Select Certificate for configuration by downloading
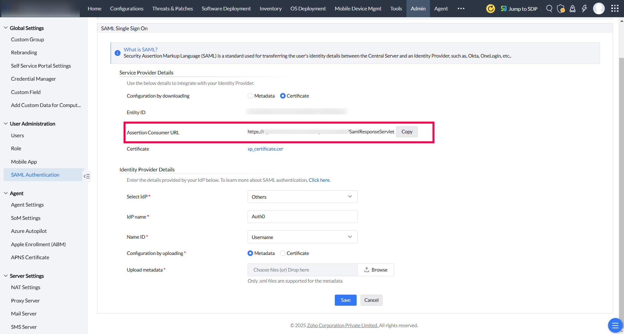Screen dimensions: 624x334 coord(283,96)
